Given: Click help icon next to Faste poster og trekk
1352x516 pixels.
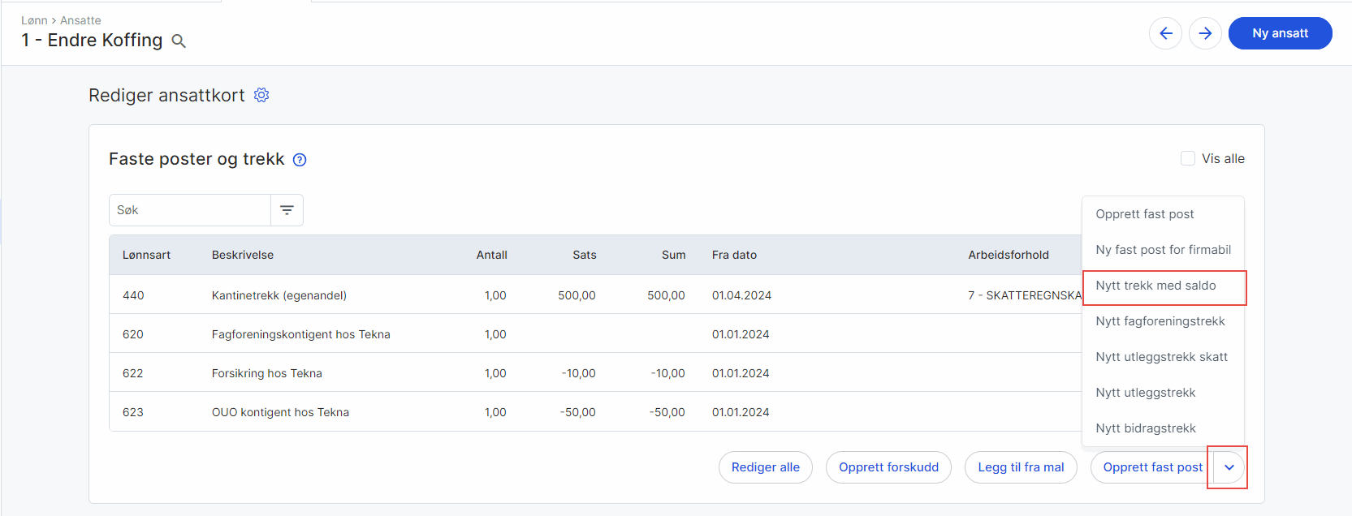Looking at the screenshot, I should click(x=300, y=160).
